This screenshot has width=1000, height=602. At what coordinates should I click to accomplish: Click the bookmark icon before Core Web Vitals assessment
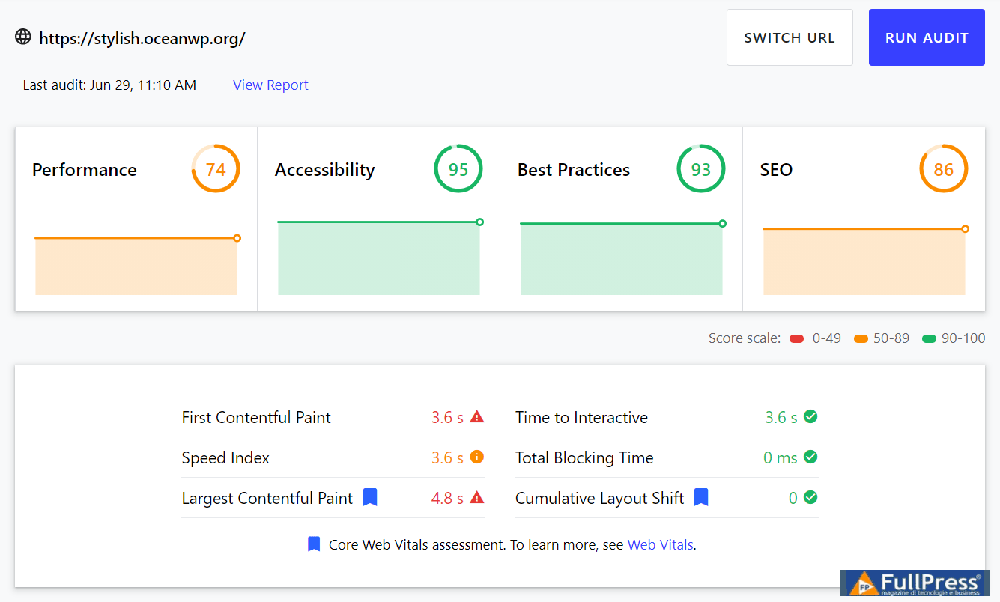(314, 544)
